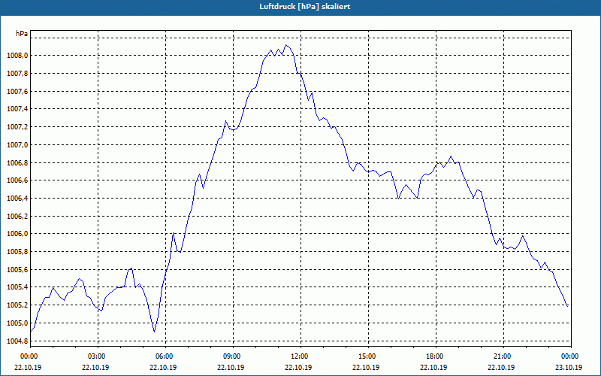Click the 15:00 time label
601x376 pixels.
coord(367,356)
